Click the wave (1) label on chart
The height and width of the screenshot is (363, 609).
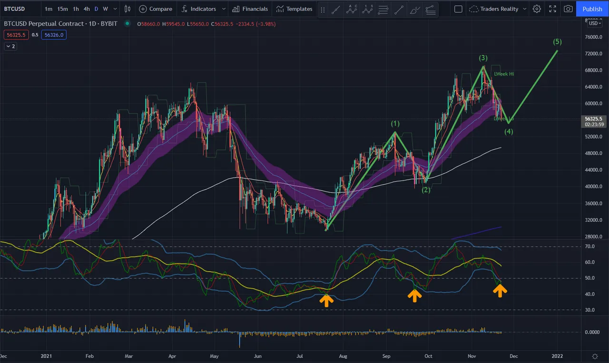tap(395, 123)
